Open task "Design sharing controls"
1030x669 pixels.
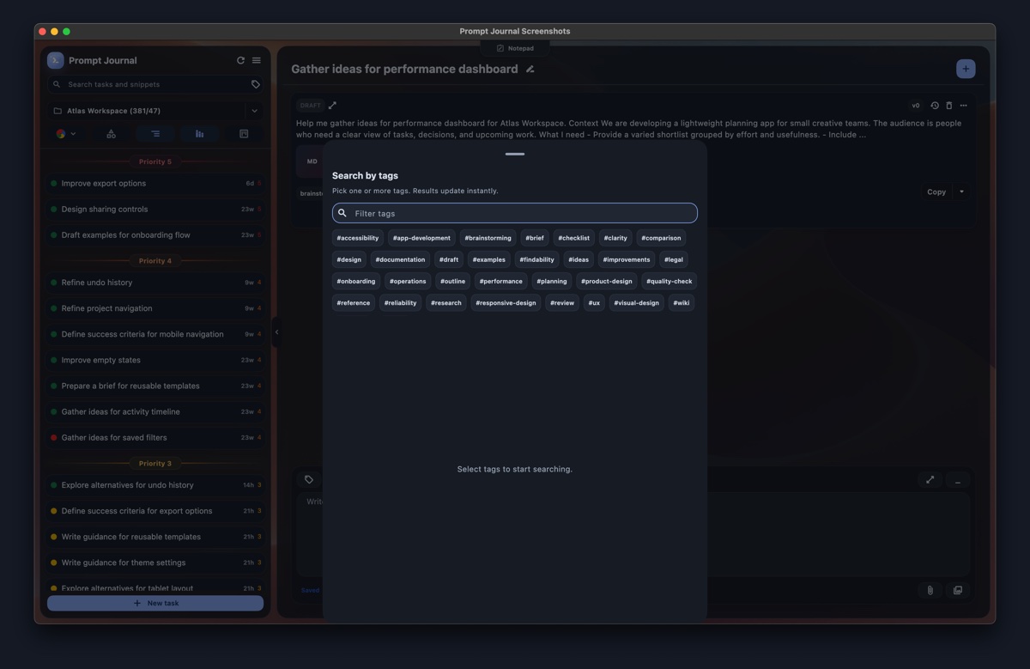155,209
